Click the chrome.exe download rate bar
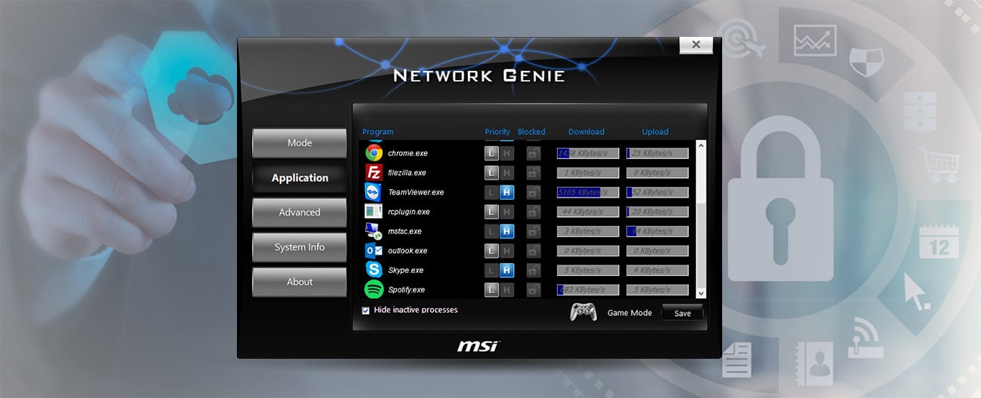The width and height of the screenshot is (981, 398). pyautogui.click(x=588, y=153)
